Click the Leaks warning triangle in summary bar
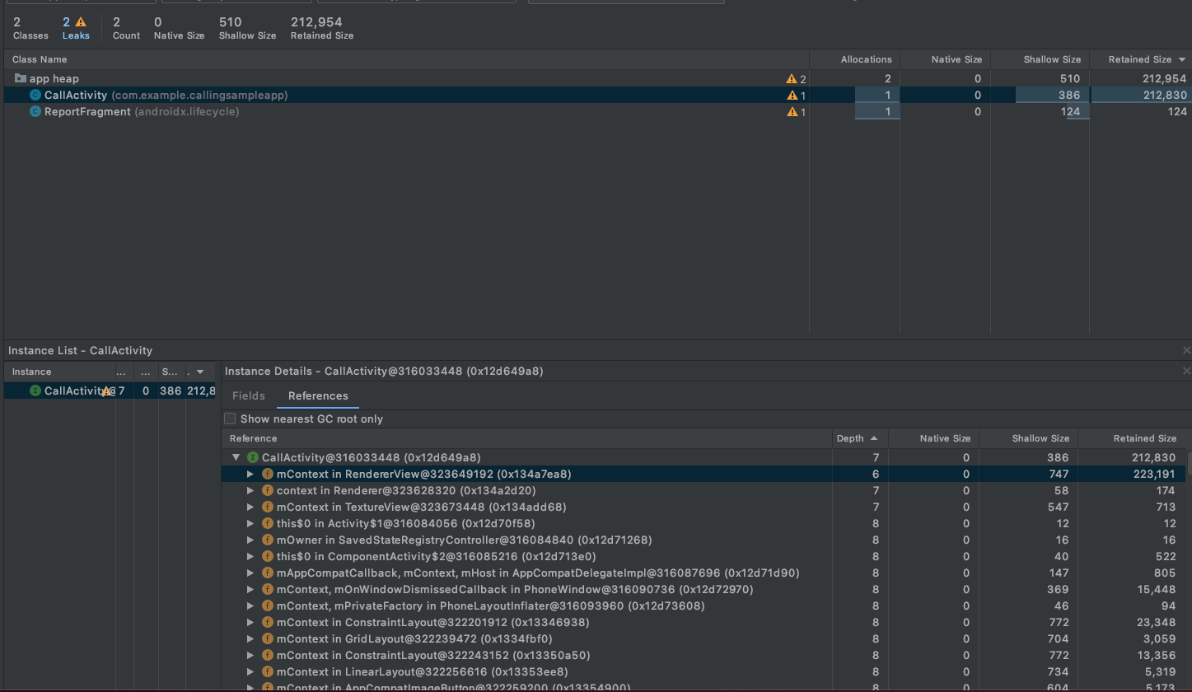1192x692 pixels. (x=81, y=22)
